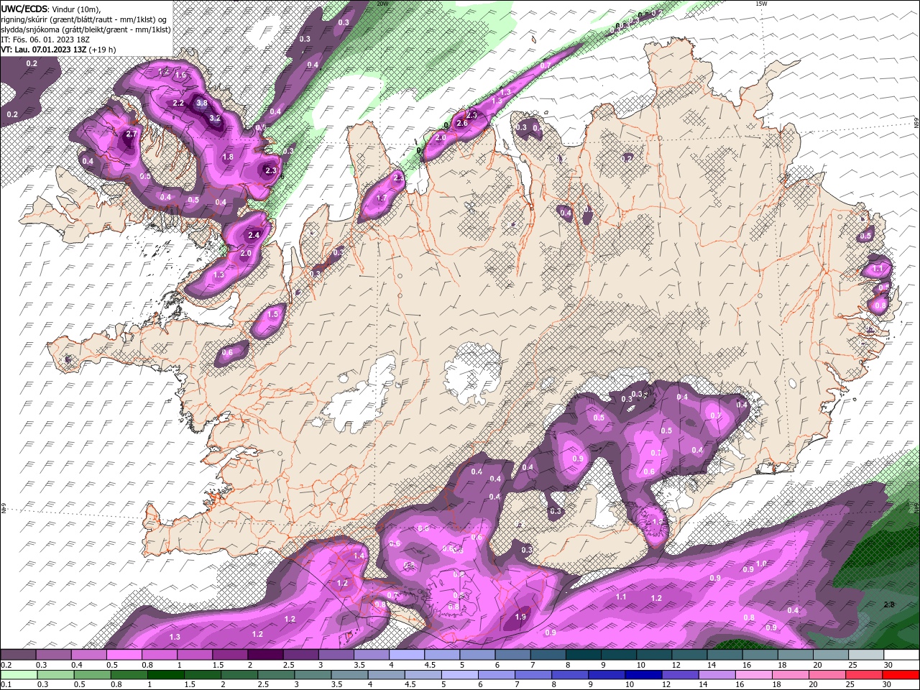Click the dark purple upper swatch labeled 2
This screenshot has width=920, height=690.
(264, 655)
